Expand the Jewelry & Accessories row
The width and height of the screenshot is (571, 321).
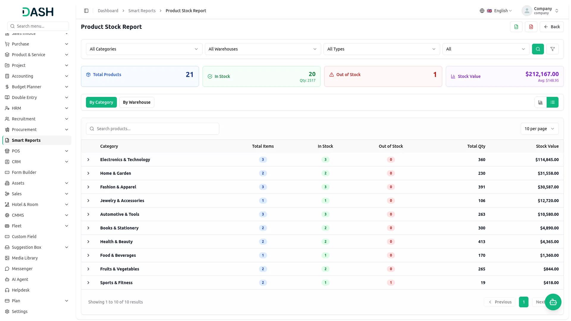[x=88, y=201]
